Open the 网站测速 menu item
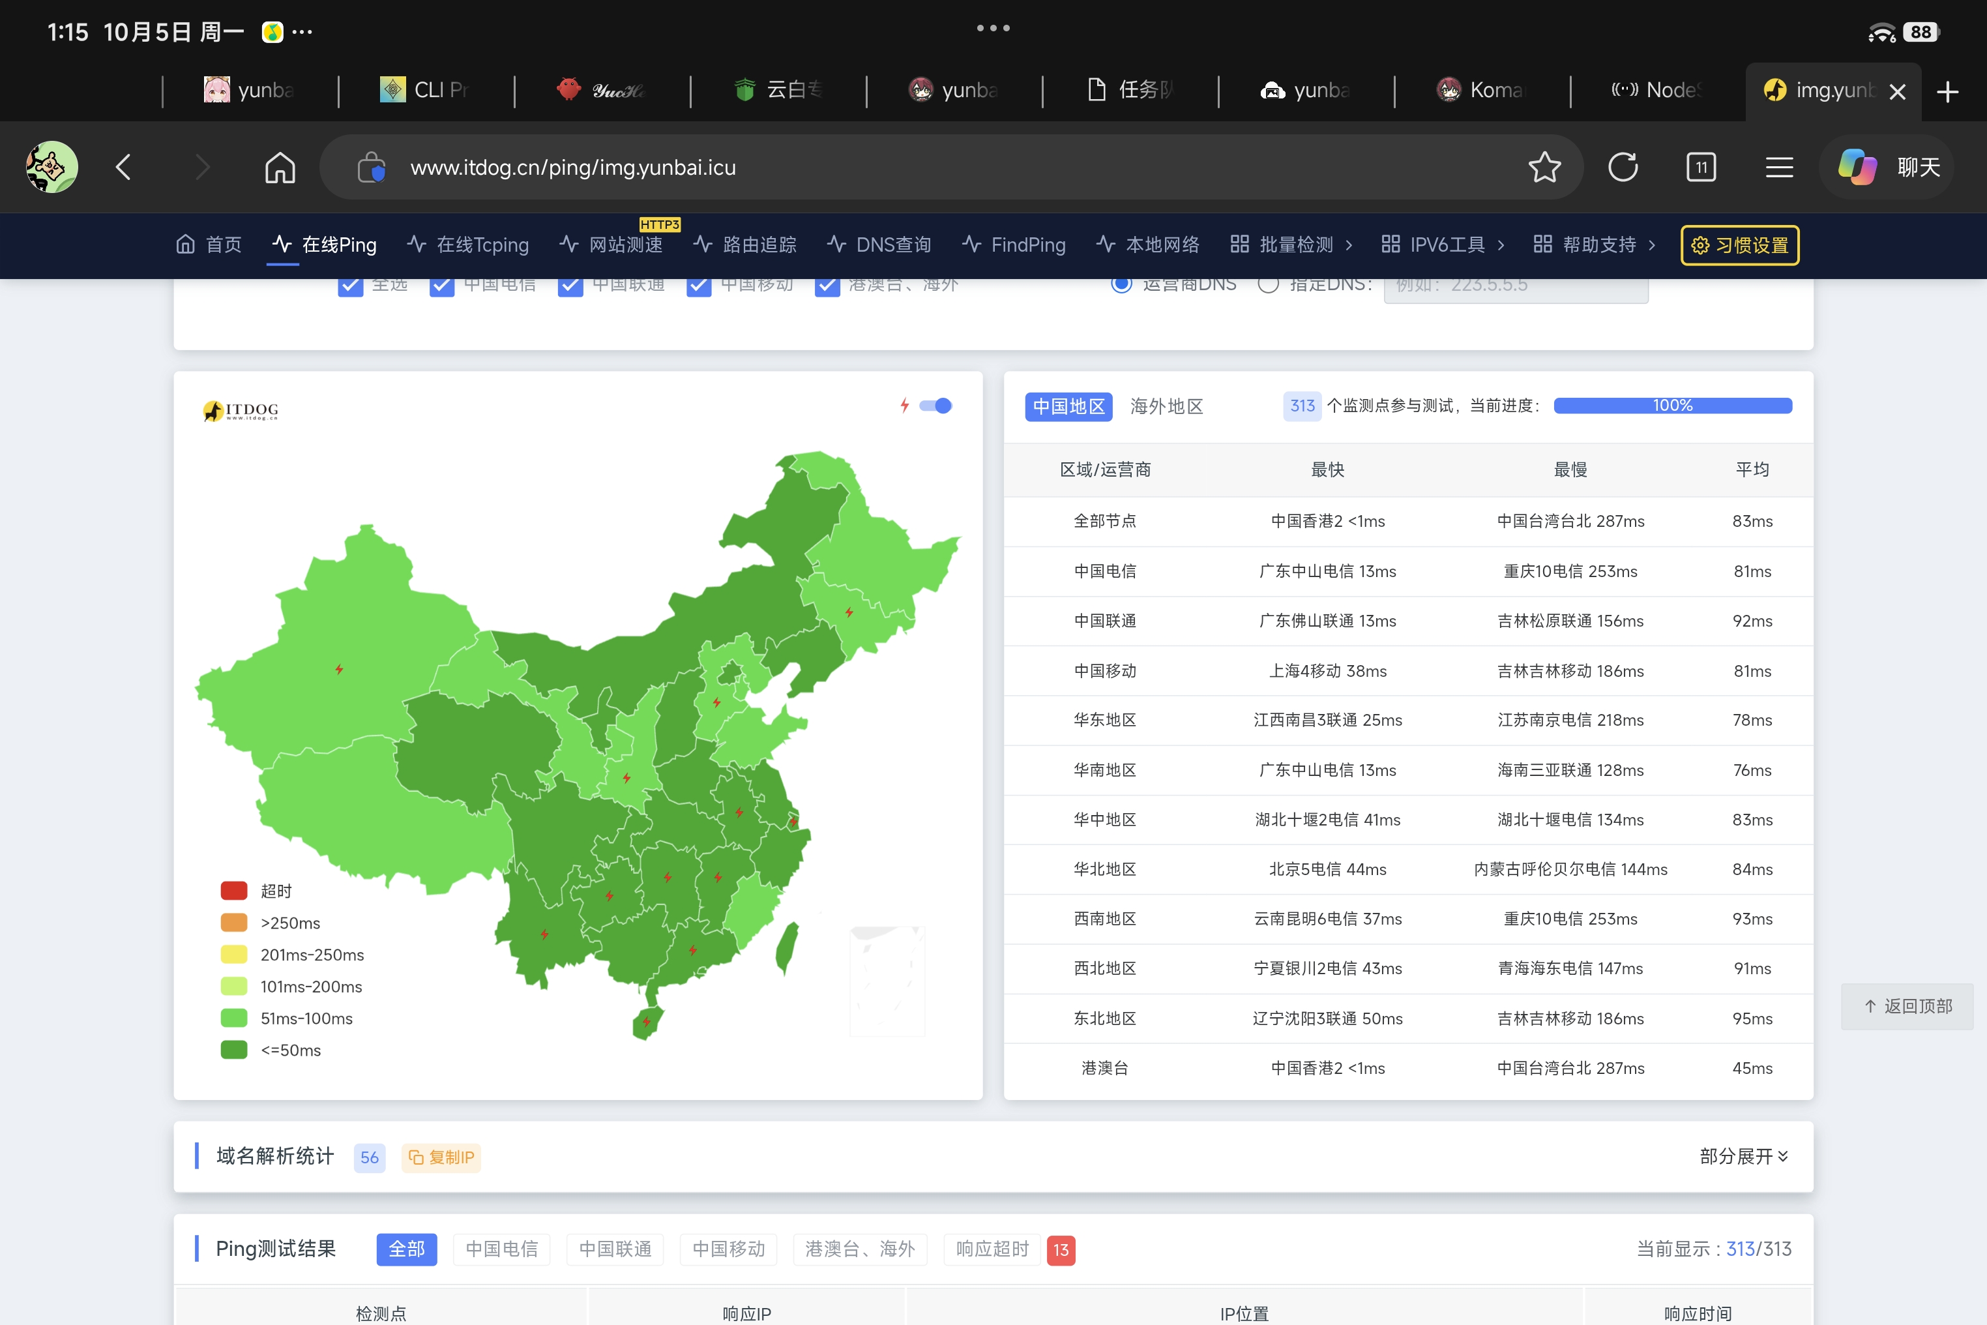Viewport: 1987px width, 1325px height. [611, 245]
